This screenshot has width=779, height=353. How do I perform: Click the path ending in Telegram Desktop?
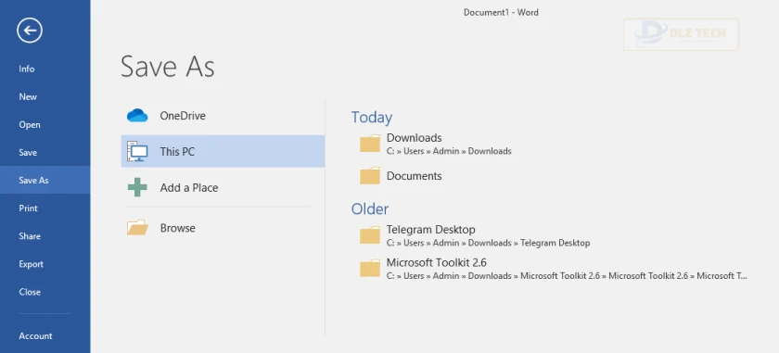(x=488, y=243)
